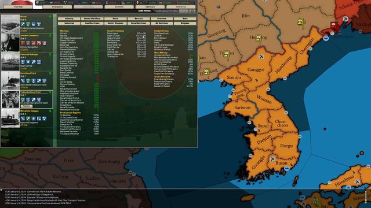The width and height of the screenshot is (371, 208).
Task: Click the airbase icon in Ganggye province
Action: tap(261, 57)
